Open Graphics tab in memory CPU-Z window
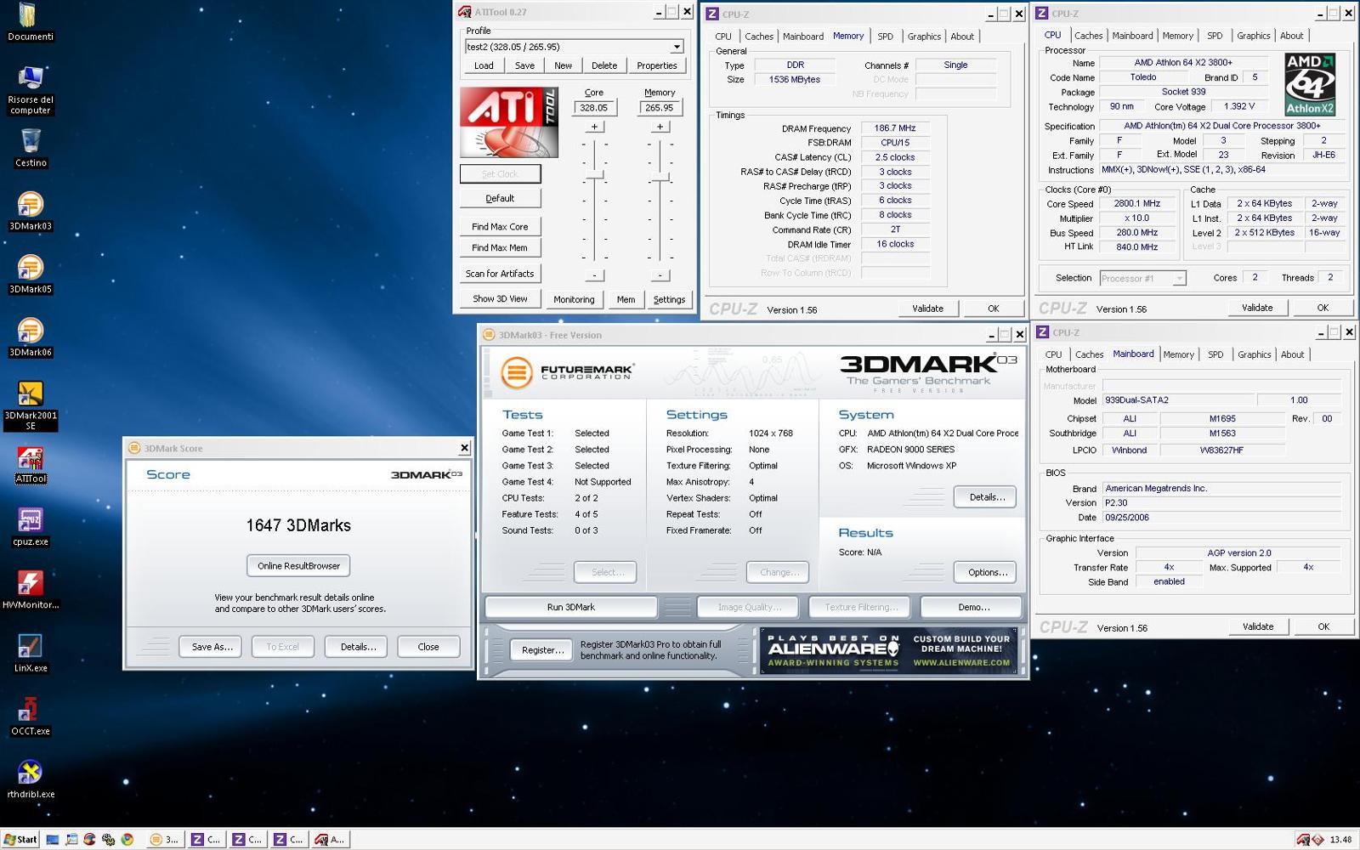This screenshot has height=850, width=1360. coord(924,37)
